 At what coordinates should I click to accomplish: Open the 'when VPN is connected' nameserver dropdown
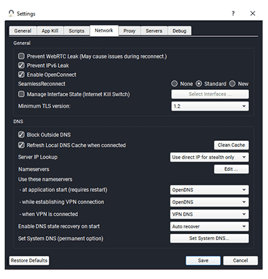click(209, 214)
